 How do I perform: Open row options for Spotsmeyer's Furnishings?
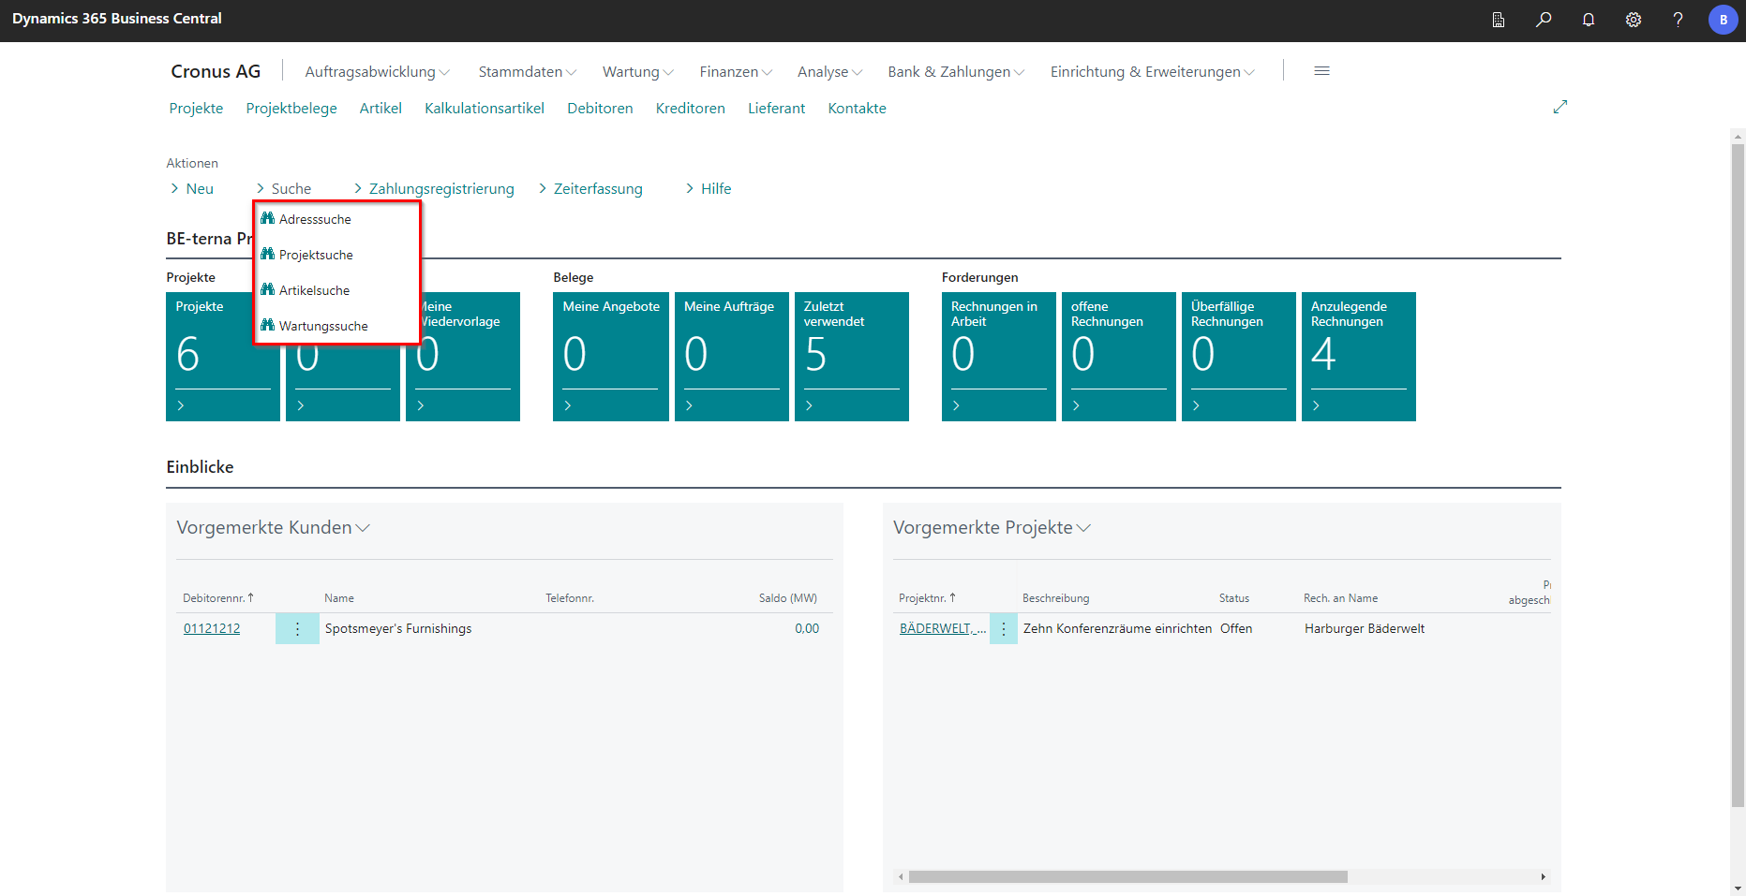click(x=297, y=629)
